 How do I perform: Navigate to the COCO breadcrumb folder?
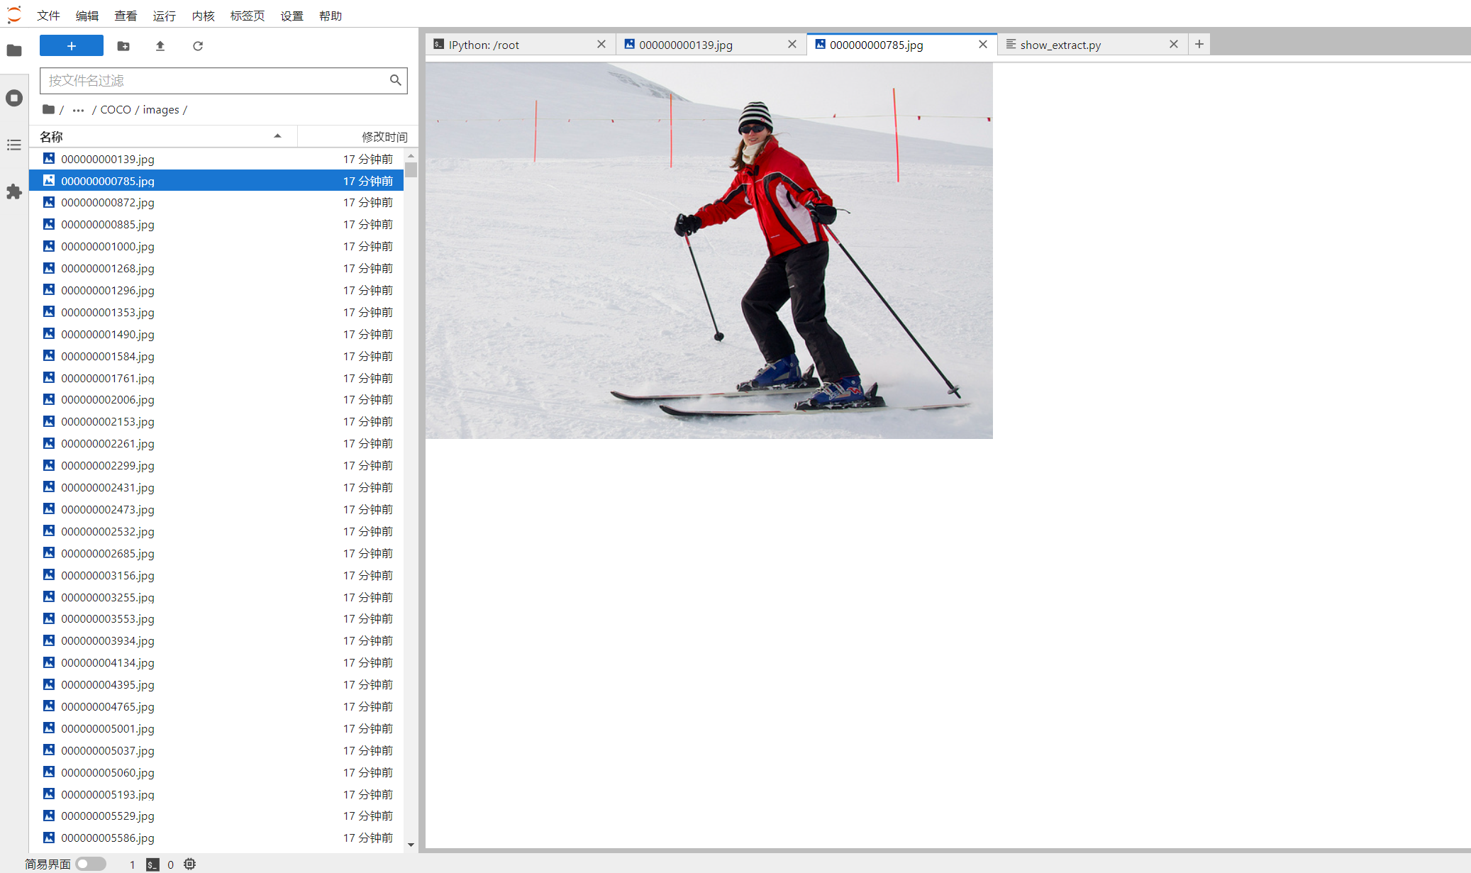pos(116,109)
